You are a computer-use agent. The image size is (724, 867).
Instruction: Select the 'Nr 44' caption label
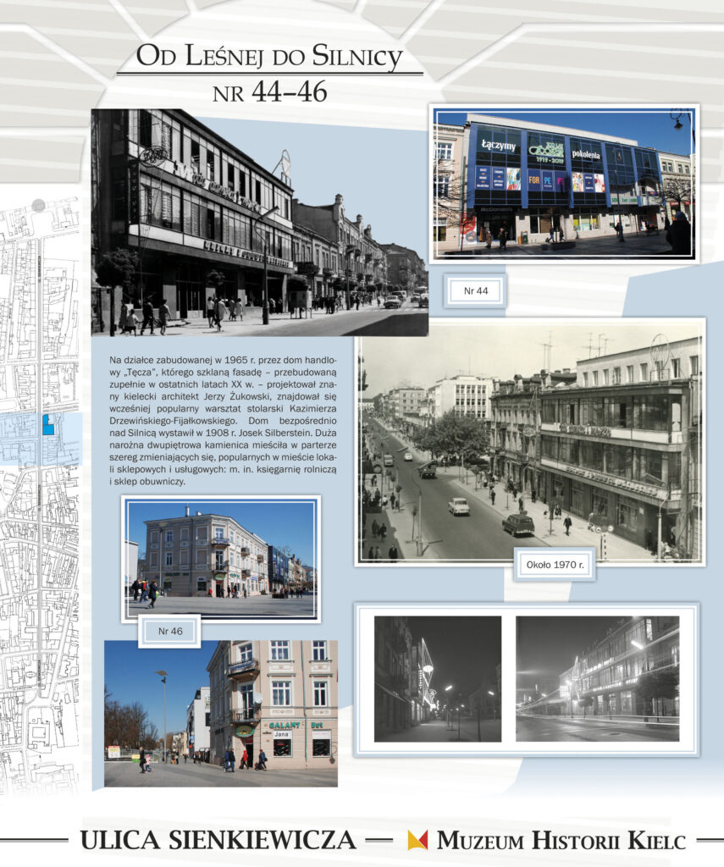coord(476,291)
